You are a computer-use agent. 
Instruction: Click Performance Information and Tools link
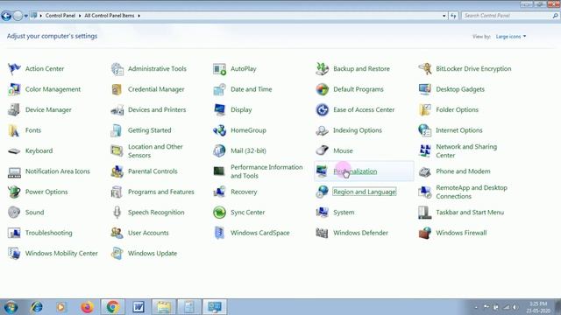point(266,171)
